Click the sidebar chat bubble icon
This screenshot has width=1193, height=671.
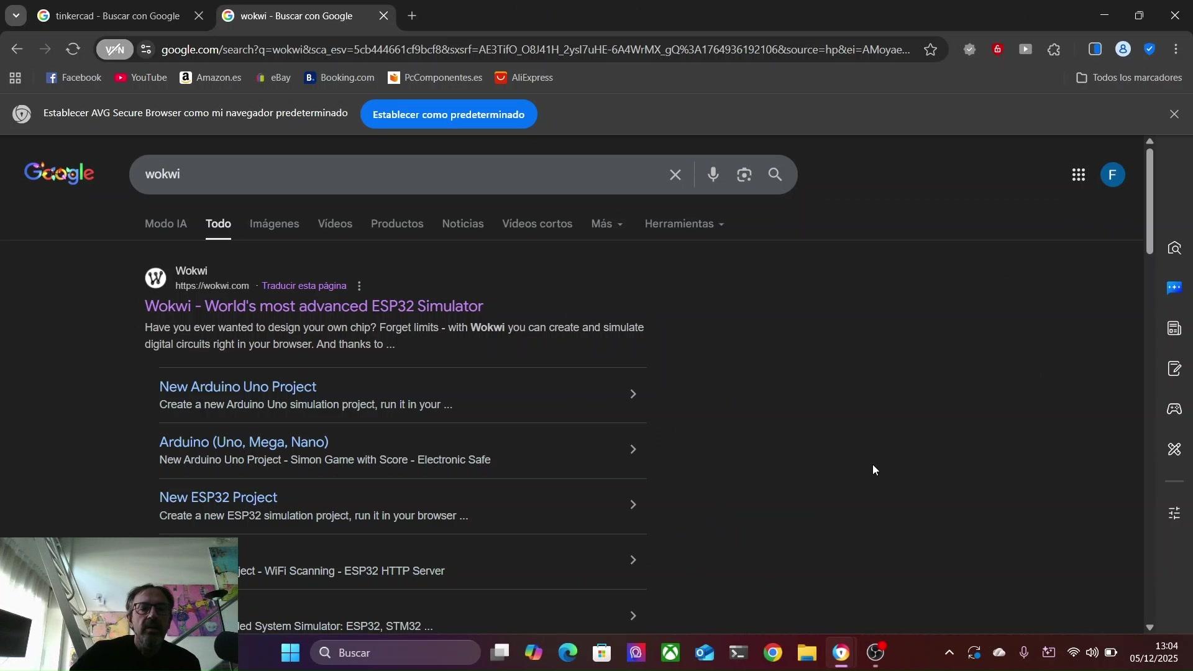click(1174, 288)
